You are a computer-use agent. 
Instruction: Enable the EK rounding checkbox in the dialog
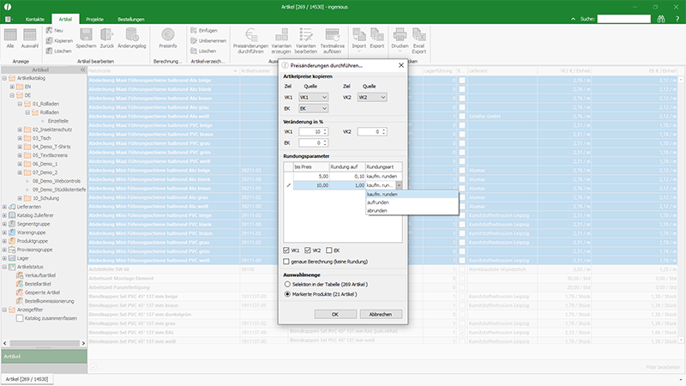329,250
